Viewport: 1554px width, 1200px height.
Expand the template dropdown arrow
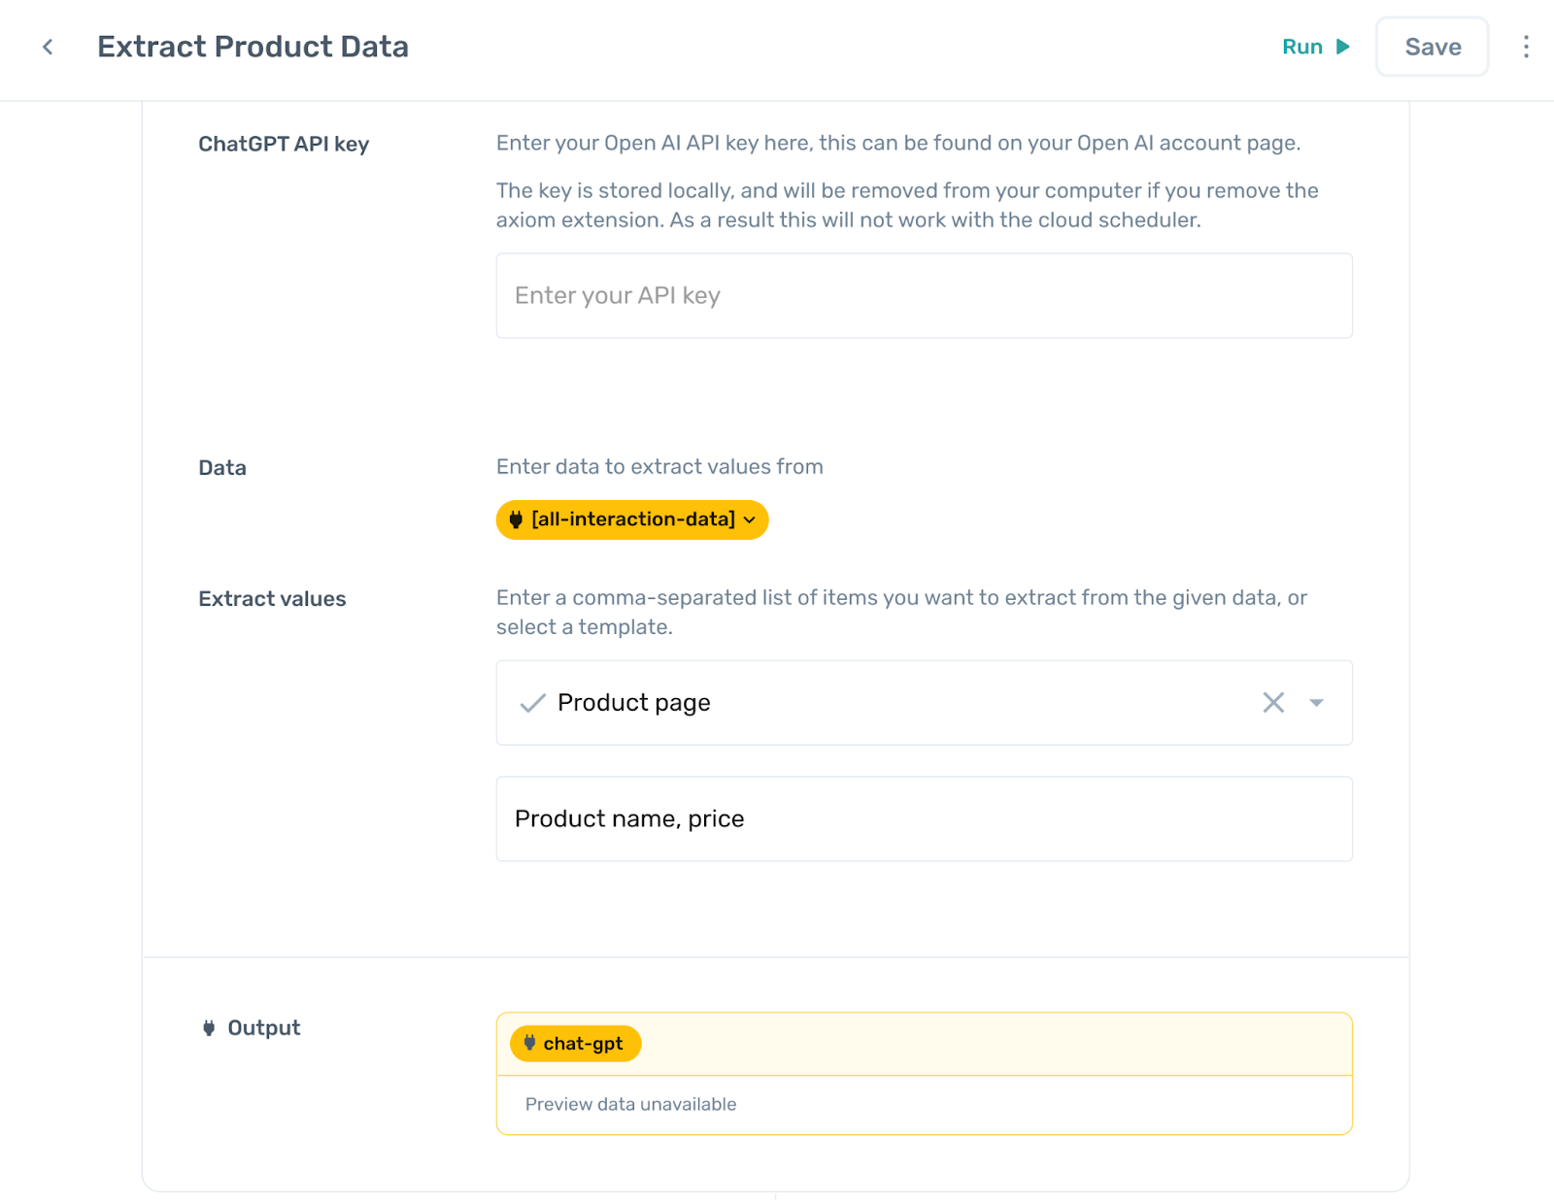[1316, 702]
